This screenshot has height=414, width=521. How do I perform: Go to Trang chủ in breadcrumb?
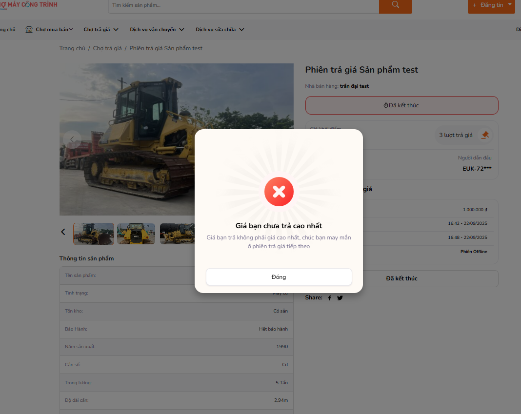click(x=72, y=48)
